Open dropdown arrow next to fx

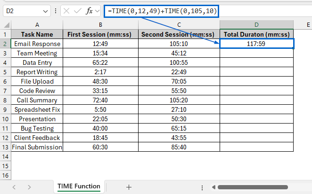pos(97,11)
